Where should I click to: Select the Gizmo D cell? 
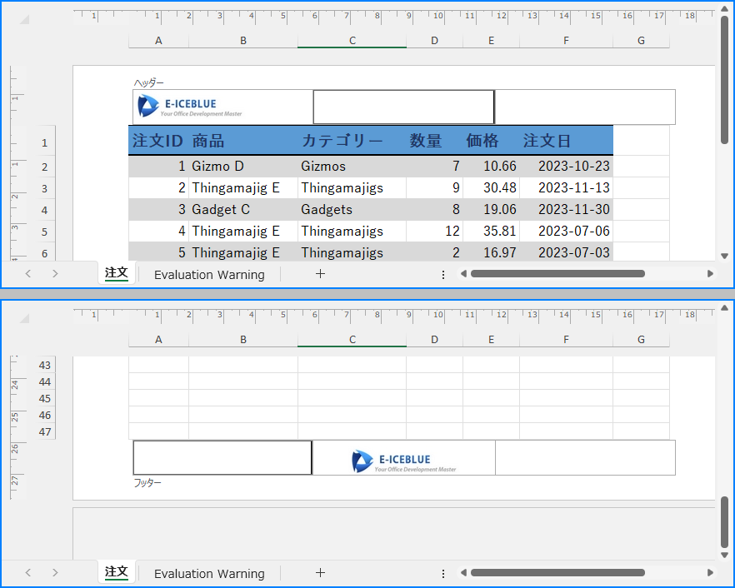(x=242, y=167)
